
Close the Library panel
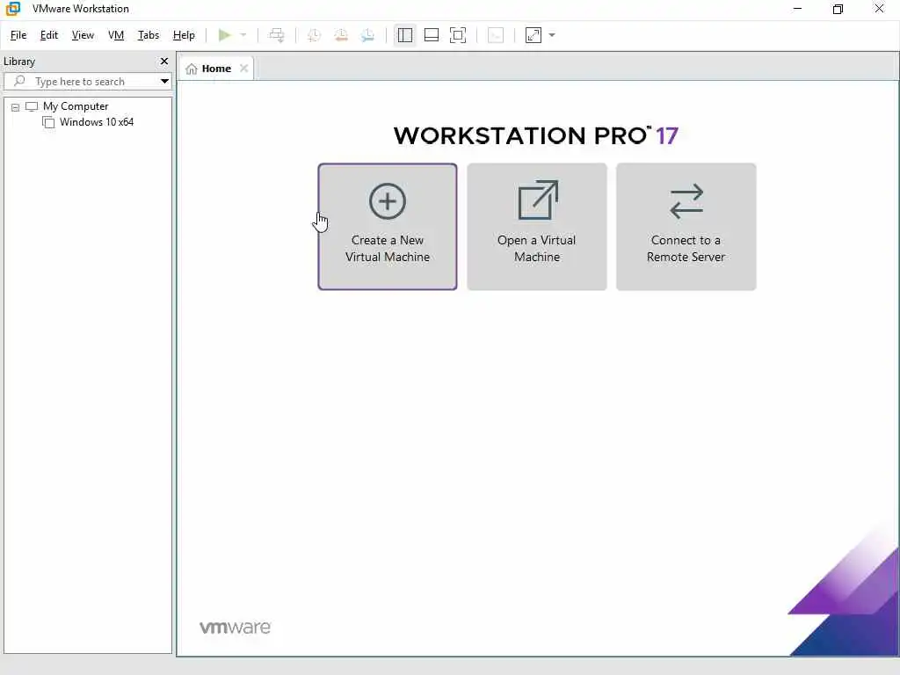coord(164,61)
